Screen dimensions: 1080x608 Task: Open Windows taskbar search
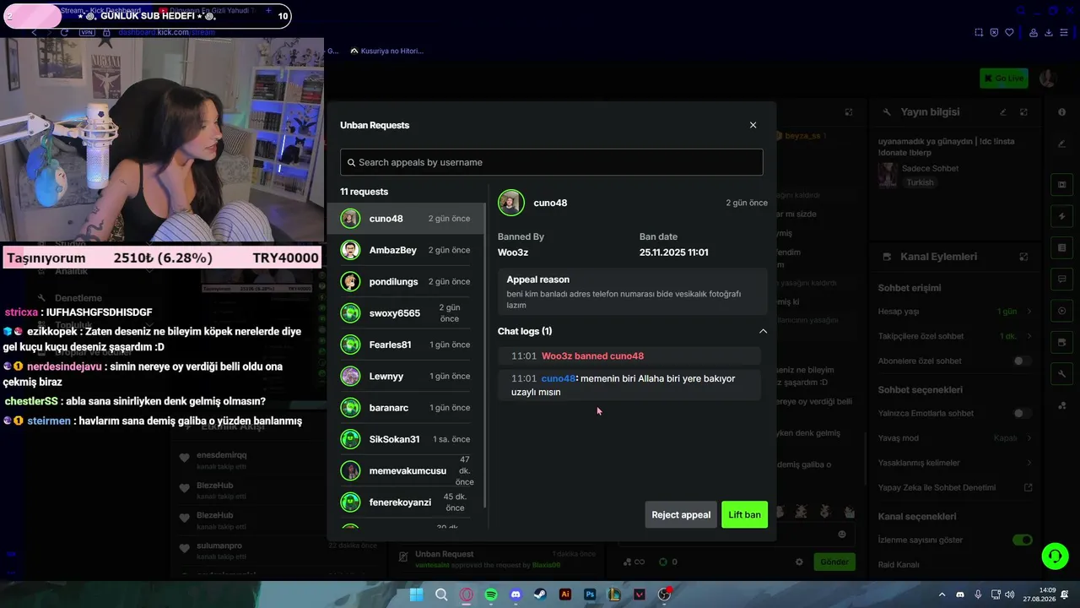(x=441, y=594)
